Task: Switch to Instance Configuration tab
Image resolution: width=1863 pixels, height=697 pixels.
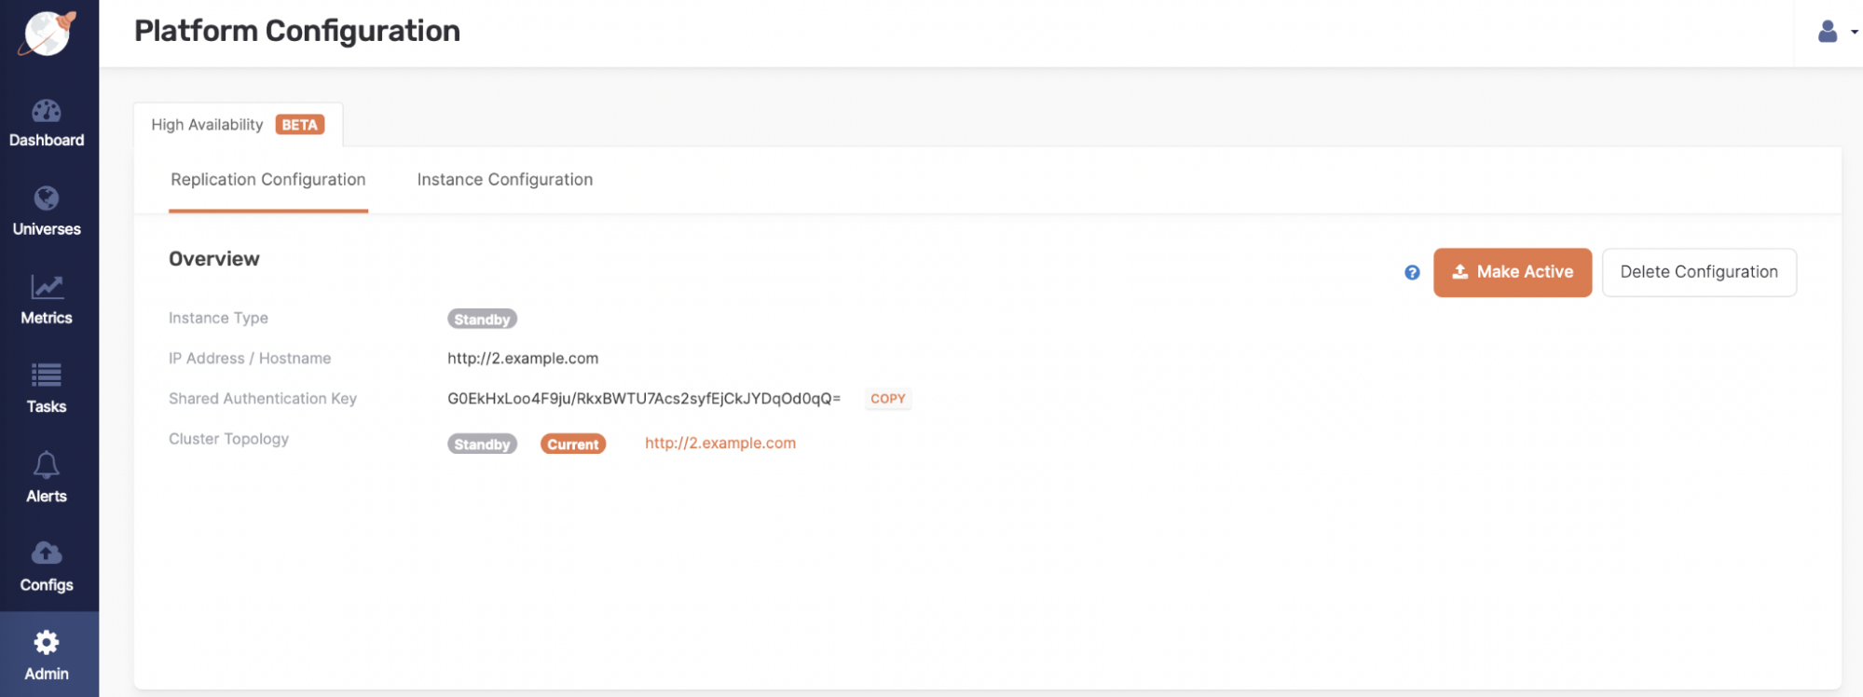Action: click(x=504, y=180)
